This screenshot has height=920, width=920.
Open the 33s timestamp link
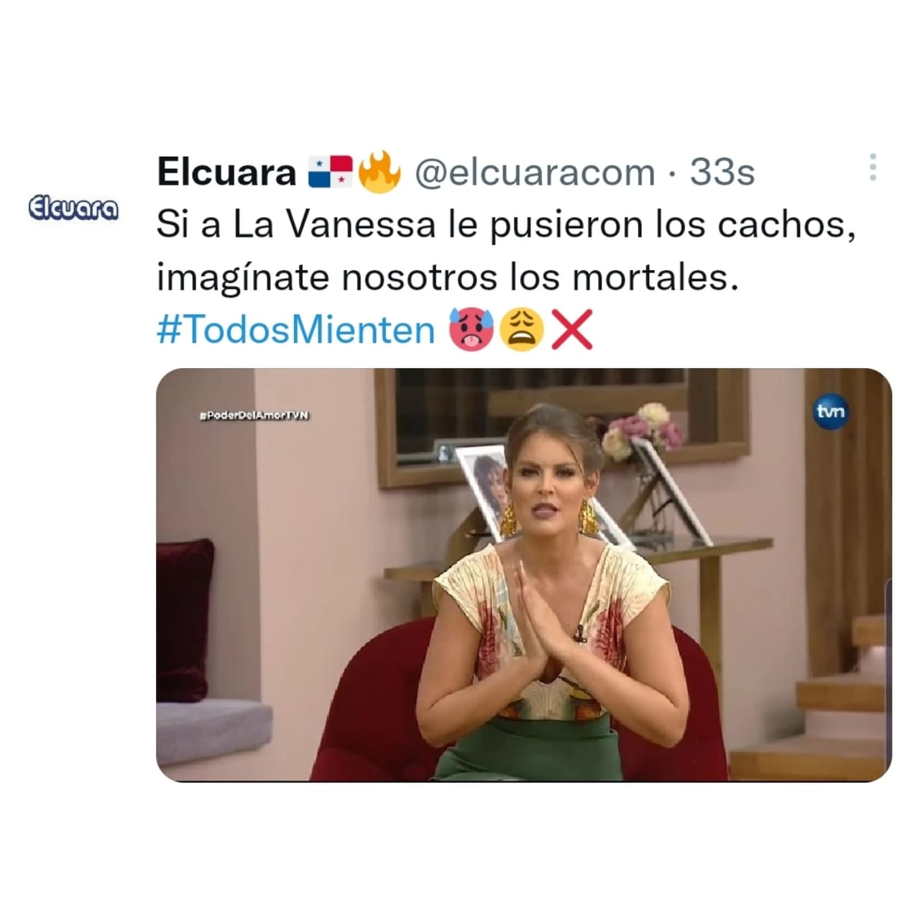[x=722, y=172]
